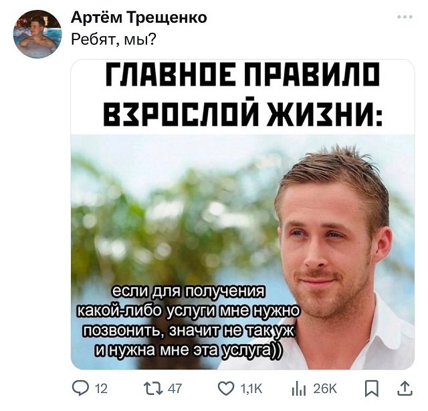Tap the share upload-arrow icon
This screenshot has width=428, height=411.
[x=405, y=388]
